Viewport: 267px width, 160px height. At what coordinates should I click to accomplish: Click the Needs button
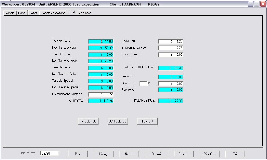pyautogui.click(x=129, y=154)
